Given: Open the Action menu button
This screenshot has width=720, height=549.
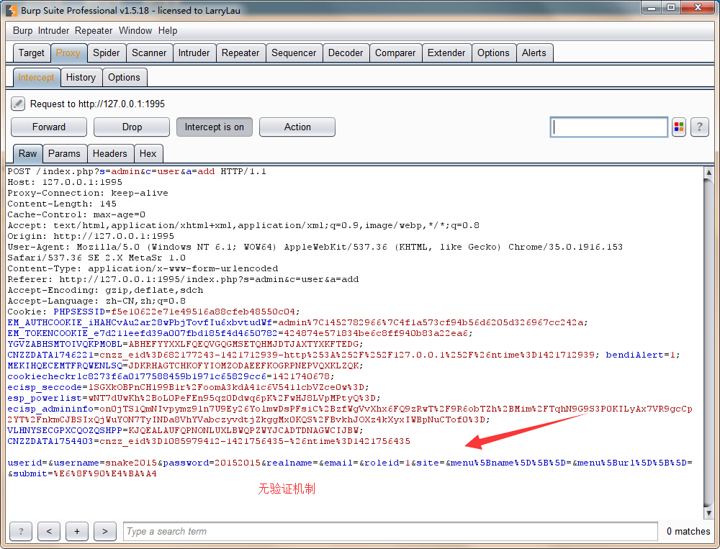Looking at the screenshot, I should coord(297,127).
